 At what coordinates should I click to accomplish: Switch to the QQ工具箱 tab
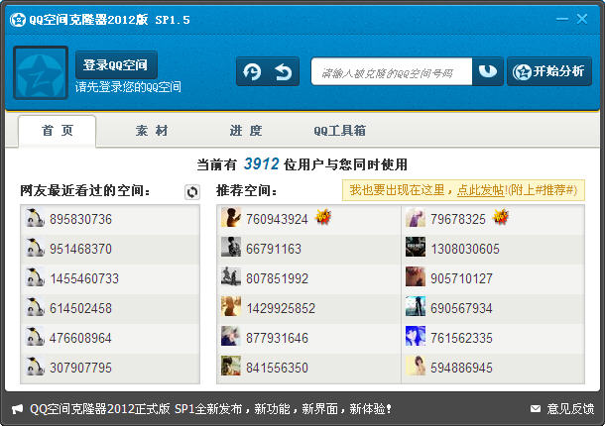point(339,131)
